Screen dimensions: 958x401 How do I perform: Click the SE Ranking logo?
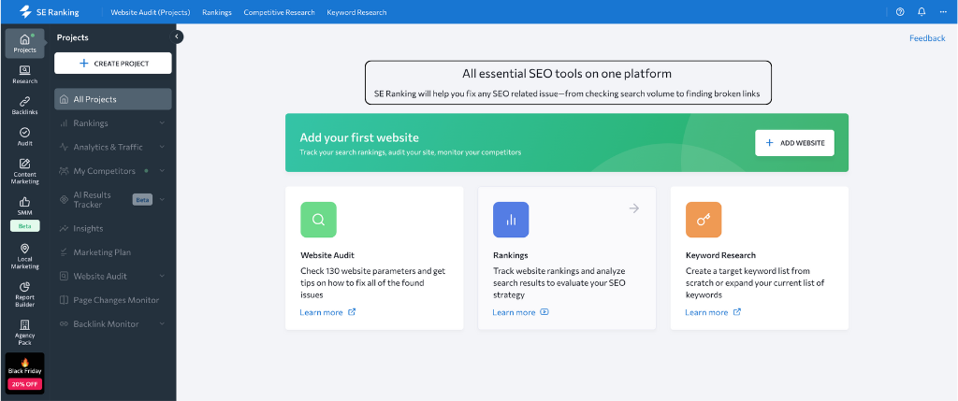click(x=49, y=11)
